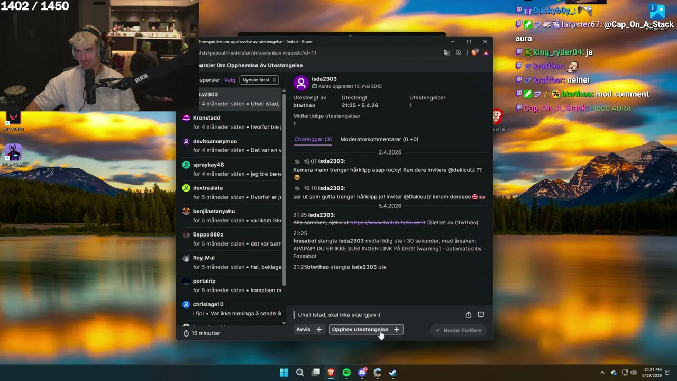Screen dimensions: 677x381
Task: Select the spraykay48 unban request
Action: click(x=232, y=169)
